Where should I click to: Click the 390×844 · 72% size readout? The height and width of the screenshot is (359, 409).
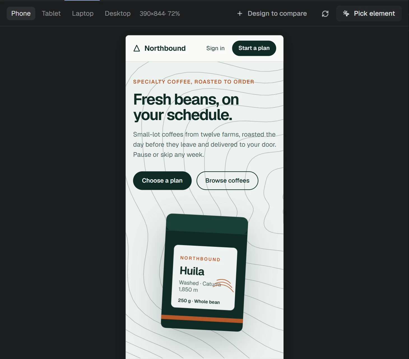(x=160, y=13)
